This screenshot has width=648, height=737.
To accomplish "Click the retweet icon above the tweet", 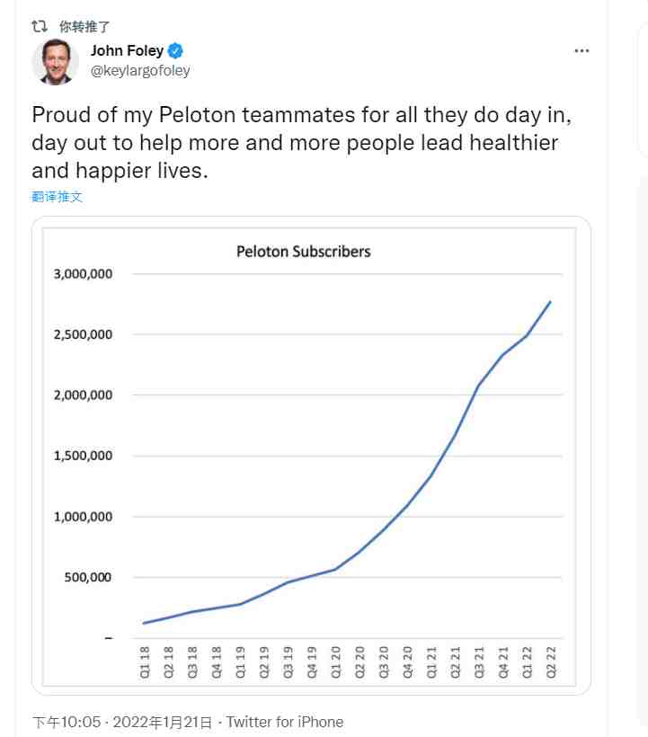I will [x=40, y=25].
